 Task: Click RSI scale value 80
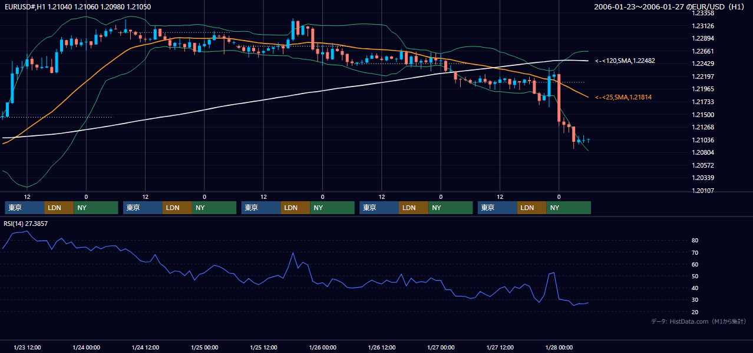pyautogui.click(x=695, y=241)
